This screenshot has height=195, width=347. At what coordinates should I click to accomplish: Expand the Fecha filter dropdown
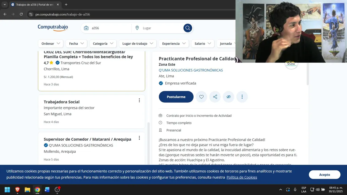[76, 44]
